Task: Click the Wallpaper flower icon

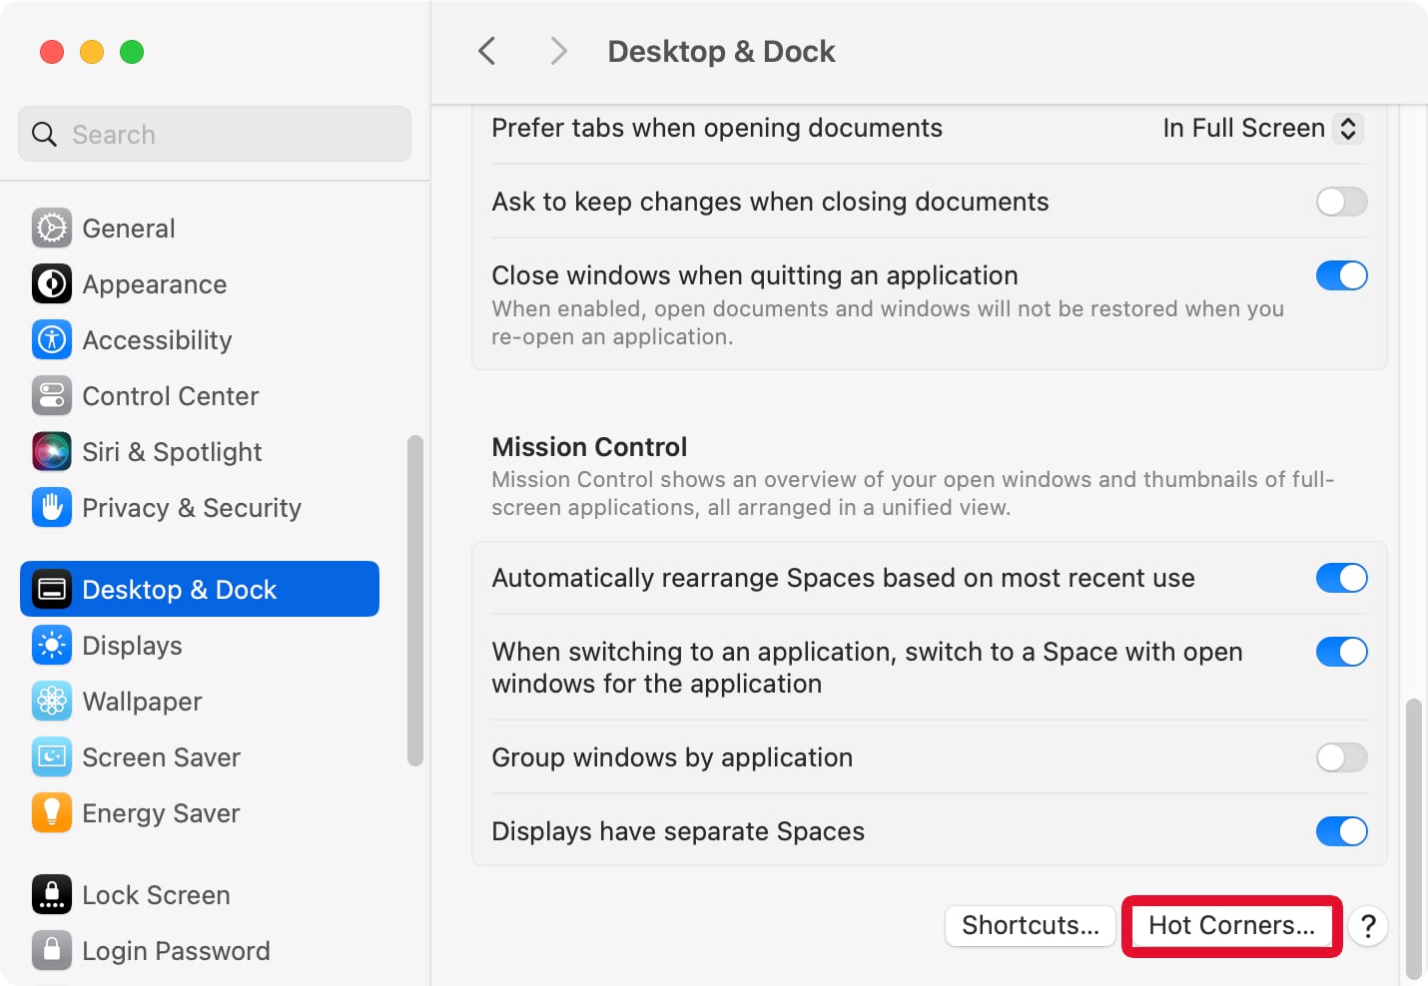Action: click(51, 702)
